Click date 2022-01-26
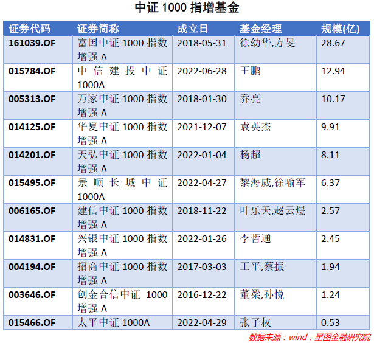Image resolution: width=374 pixels, height=343 pixels. pos(202,239)
